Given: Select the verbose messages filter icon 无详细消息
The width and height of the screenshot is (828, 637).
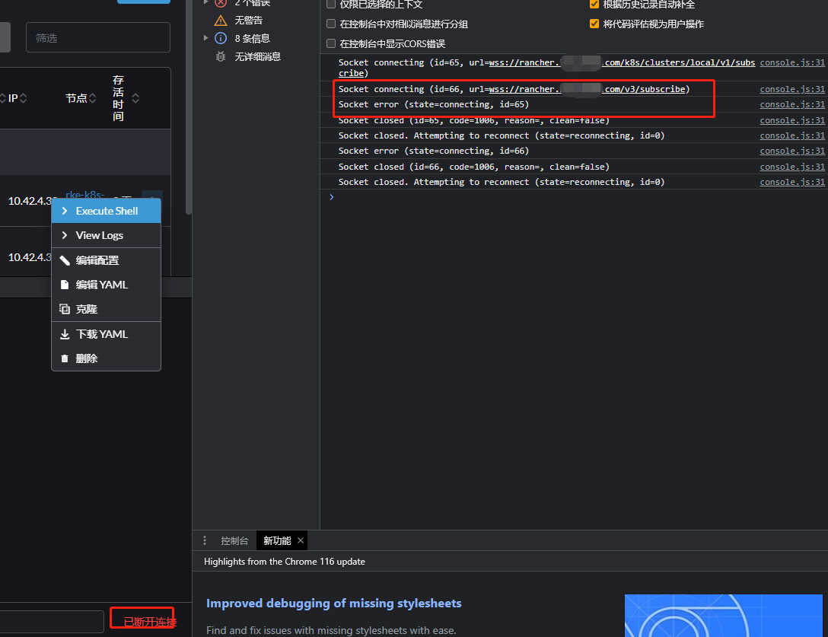Looking at the screenshot, I should point(220,56).
